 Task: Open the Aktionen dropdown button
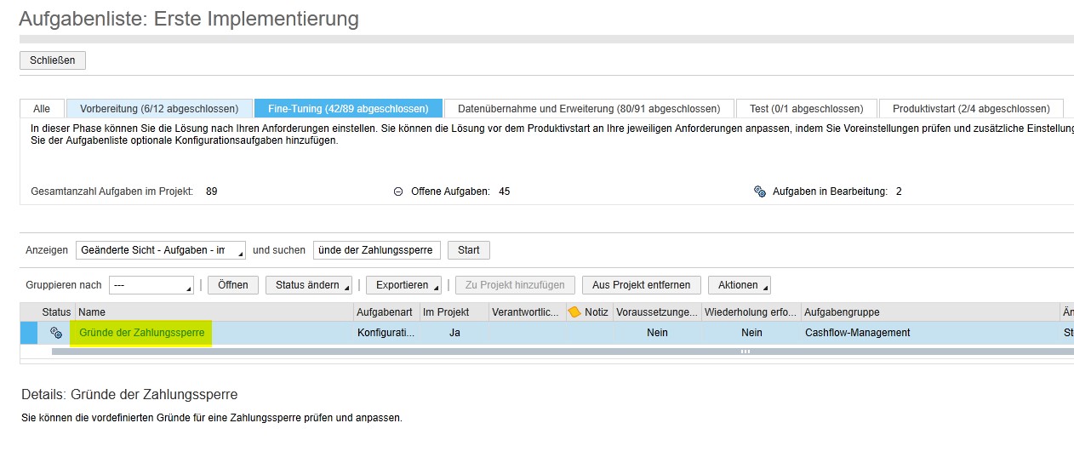[739, 285]
